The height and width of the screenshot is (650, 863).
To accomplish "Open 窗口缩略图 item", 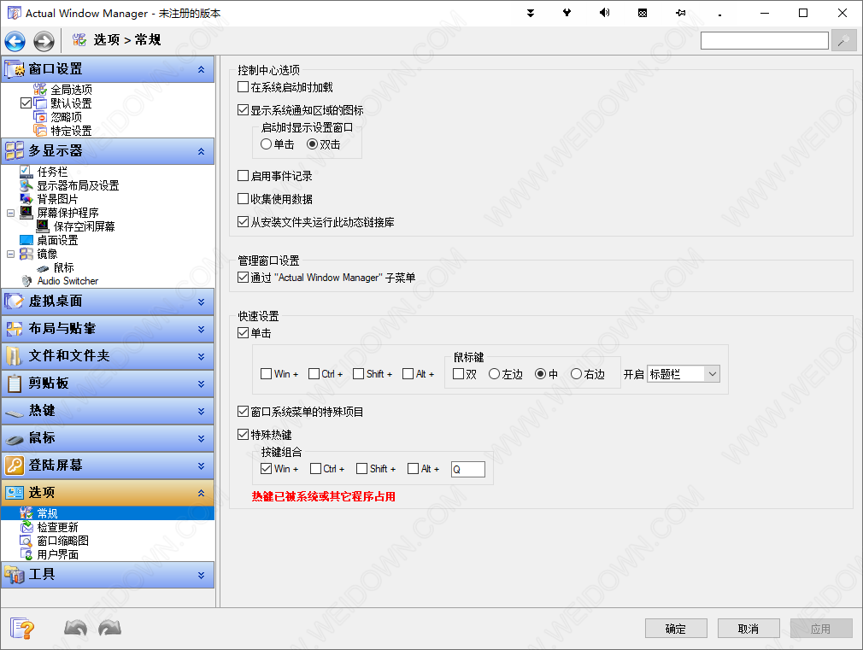I will (62, 541).
